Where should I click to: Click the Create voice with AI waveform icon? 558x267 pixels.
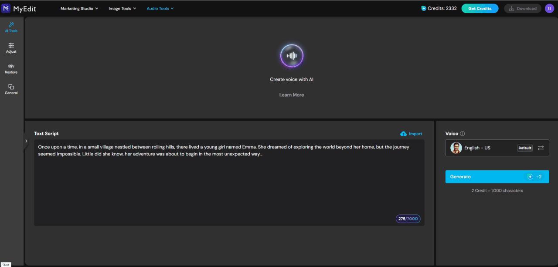pyautogui.click(x=291, y=55)
